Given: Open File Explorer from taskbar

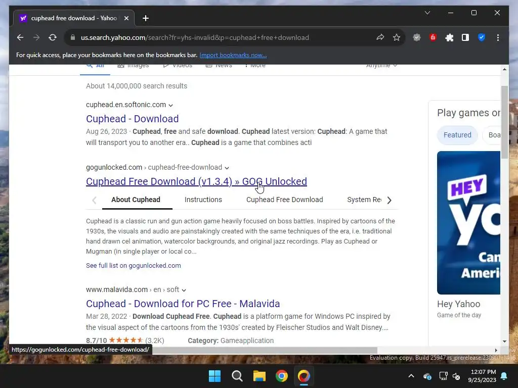Looking at the screenshot, I should coord(260,376).
